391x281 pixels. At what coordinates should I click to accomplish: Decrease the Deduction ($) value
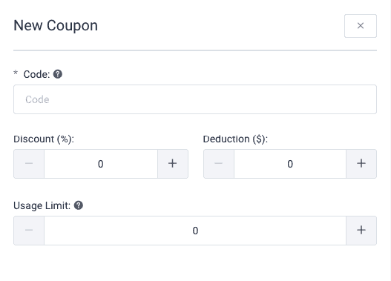(219, 164)
